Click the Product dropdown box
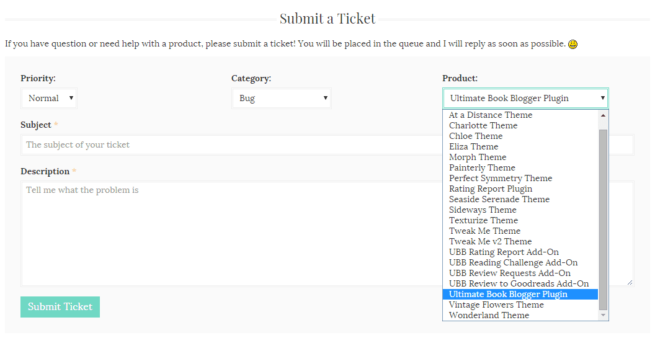This screenshot has height=338, width=655. (525, 98)
